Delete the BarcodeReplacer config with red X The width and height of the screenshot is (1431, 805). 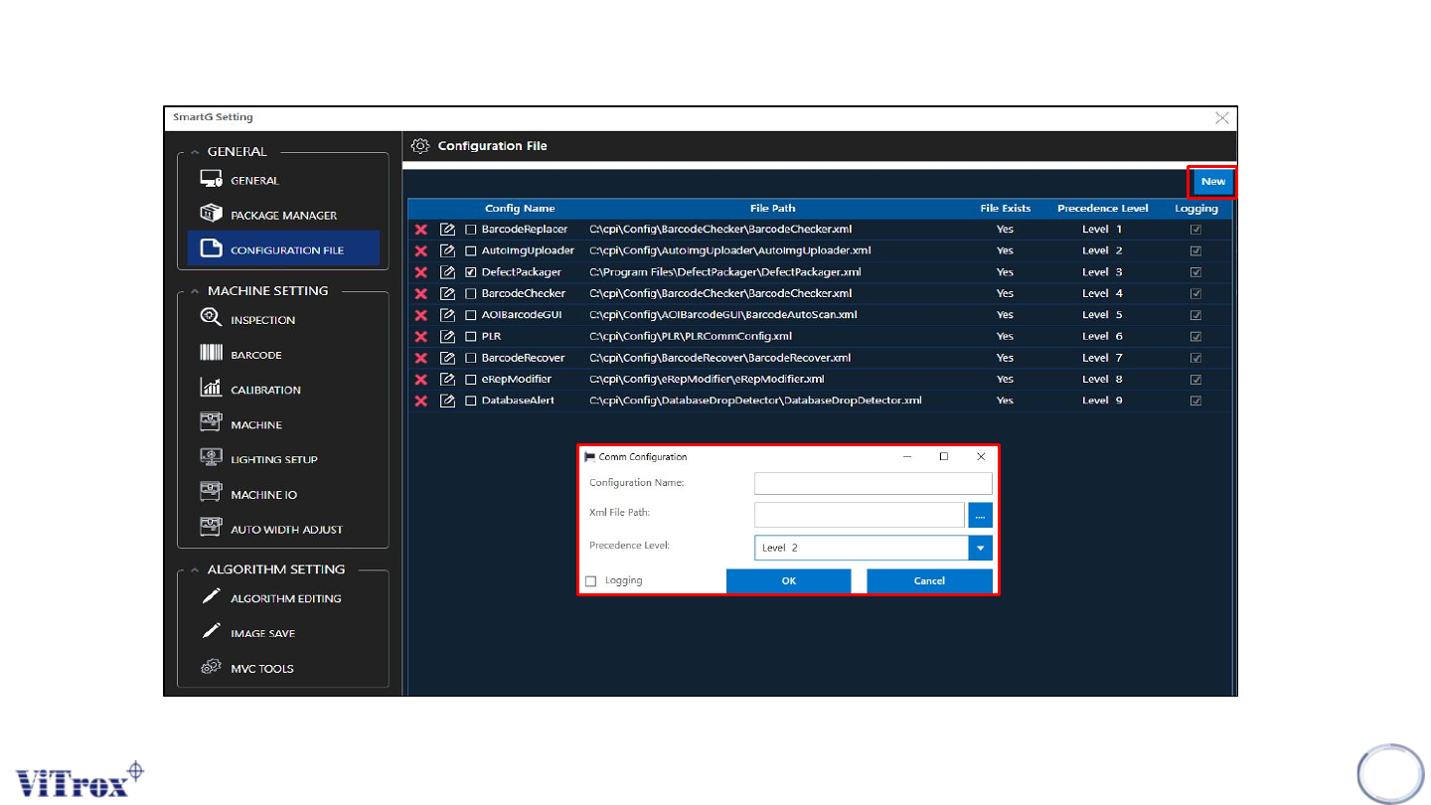point(420,230)
